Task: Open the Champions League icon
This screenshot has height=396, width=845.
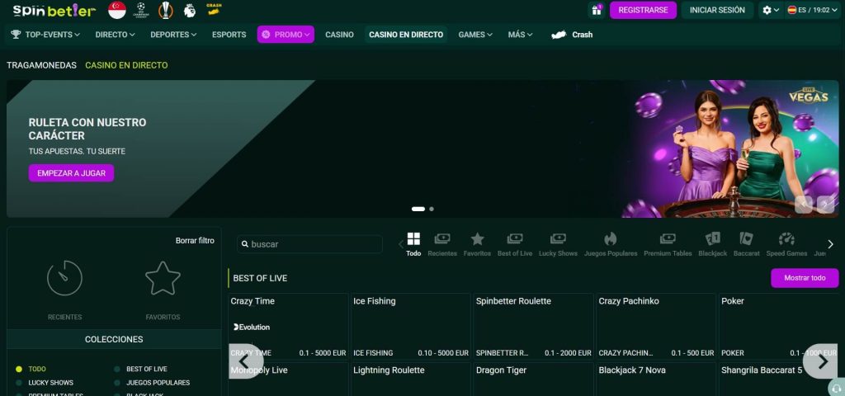Action: 141,10
